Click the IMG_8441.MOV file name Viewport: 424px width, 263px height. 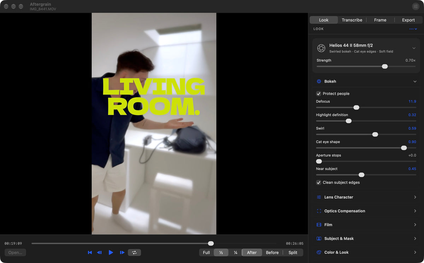pos(43,9)
